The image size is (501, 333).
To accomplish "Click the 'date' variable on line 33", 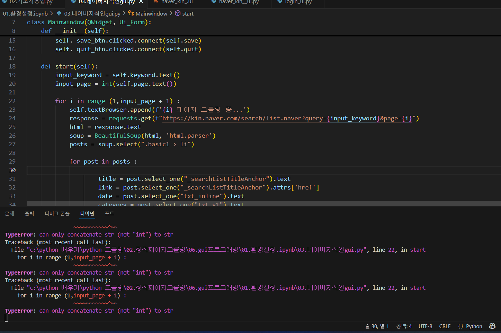I will click(x=105, y=196).
